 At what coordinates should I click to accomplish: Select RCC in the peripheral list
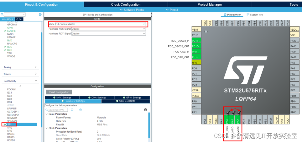10,47
